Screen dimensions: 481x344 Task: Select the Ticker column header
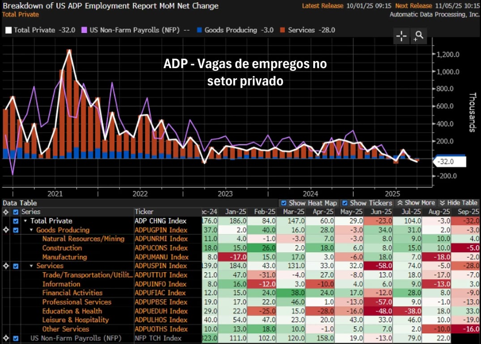pyautogui.click(x=144, y=211)
